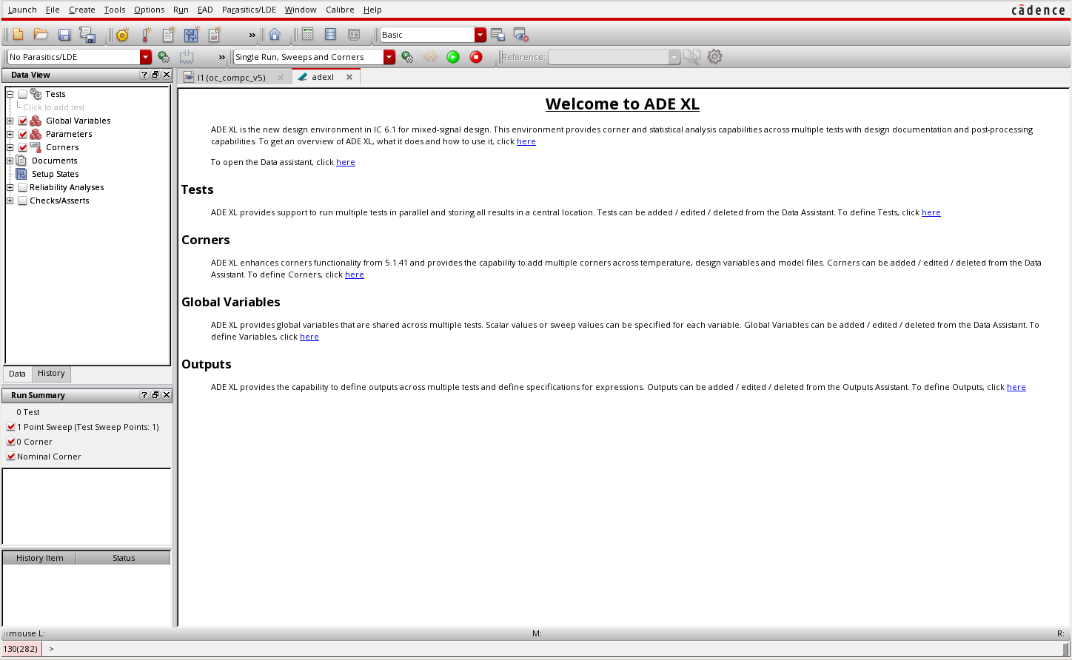Open the No Parasitics/LDE dropdown
The width and height of the screenshot is (1072, 660).
pos(146,57)
